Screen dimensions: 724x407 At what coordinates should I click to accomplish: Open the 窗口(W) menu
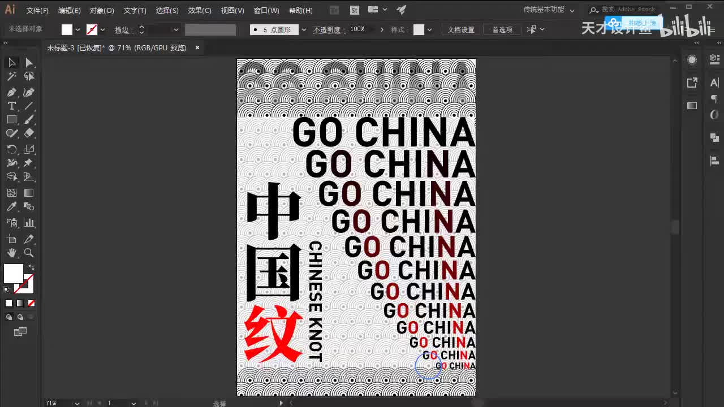click(266, 10)
